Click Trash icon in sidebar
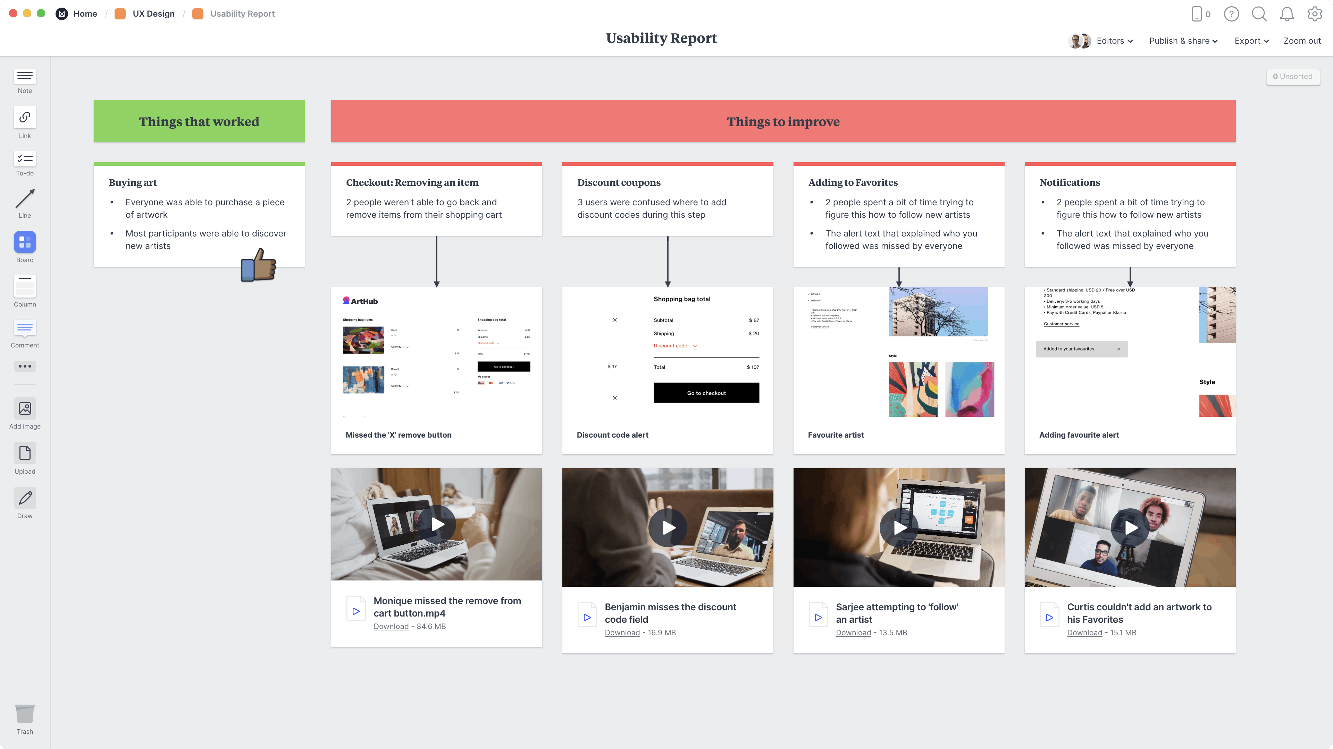This screenshot has width=1333, height=749. pyautogui.click(x=25, y=714)
